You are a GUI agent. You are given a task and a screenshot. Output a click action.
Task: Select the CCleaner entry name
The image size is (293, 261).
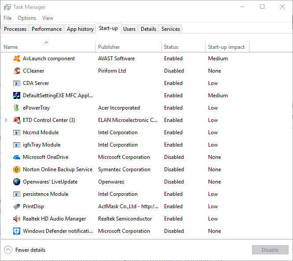coord(33,71)
